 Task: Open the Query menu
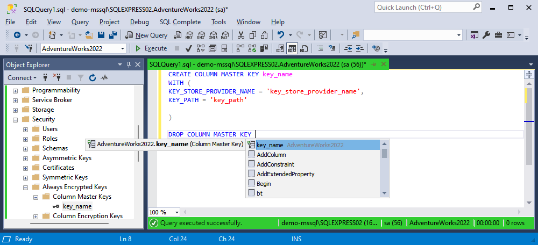coord(80,22)
